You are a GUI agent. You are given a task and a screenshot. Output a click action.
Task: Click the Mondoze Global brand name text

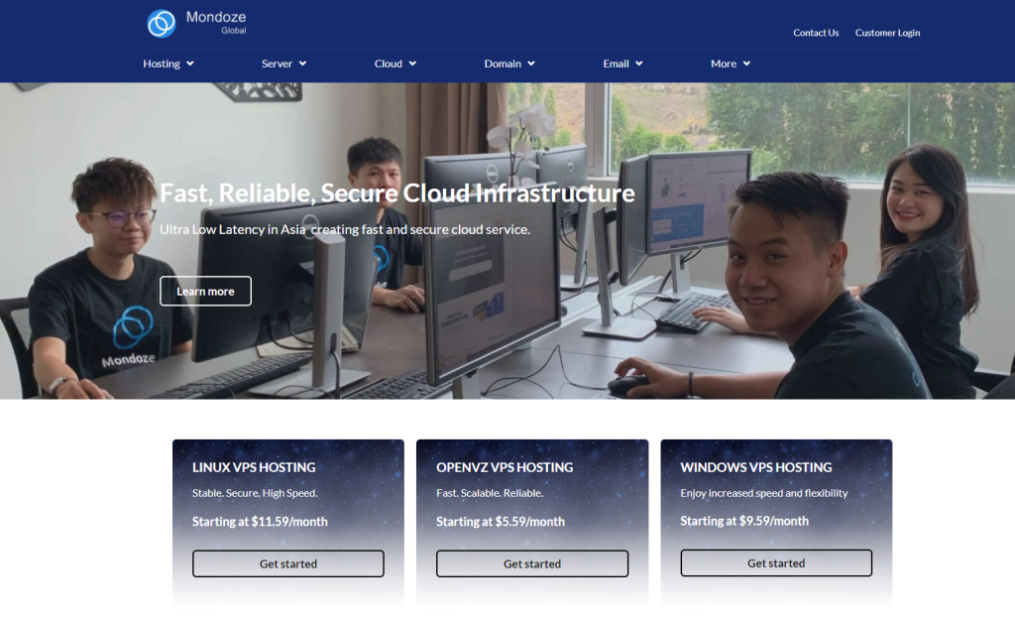coord(216,22)
